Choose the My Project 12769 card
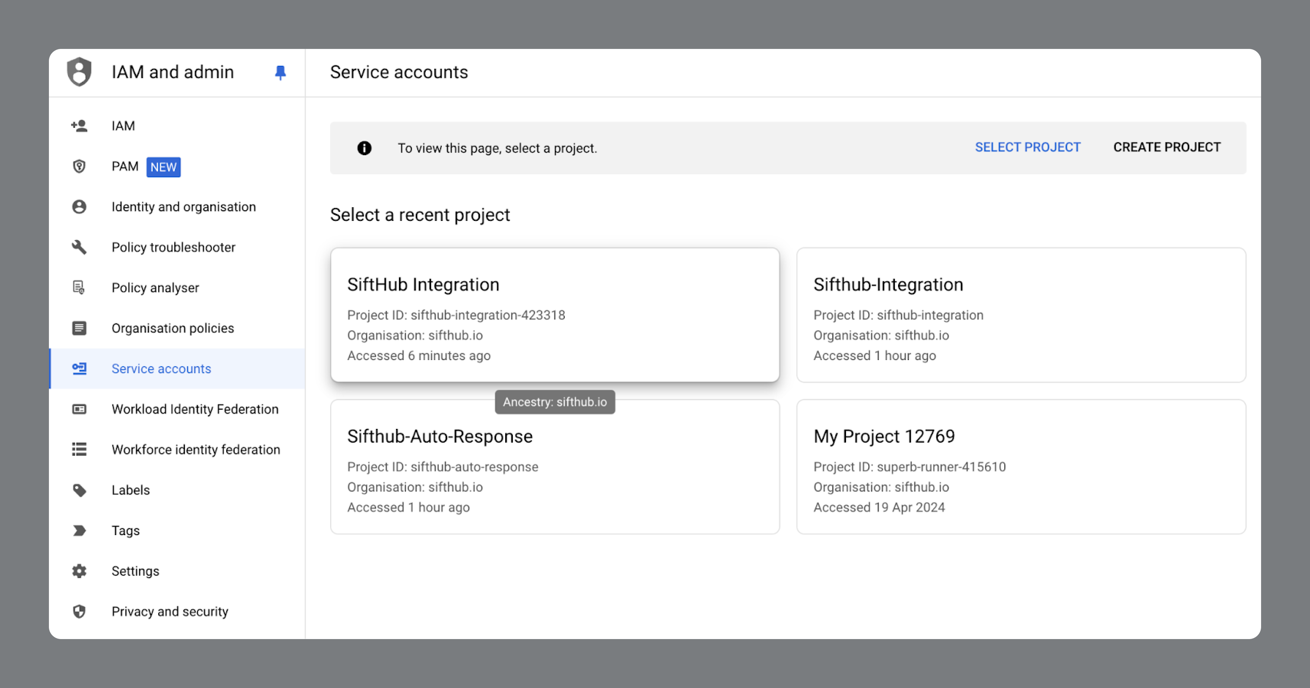Viewport: 1310px width, 688px height. (x=1021, y=466)
